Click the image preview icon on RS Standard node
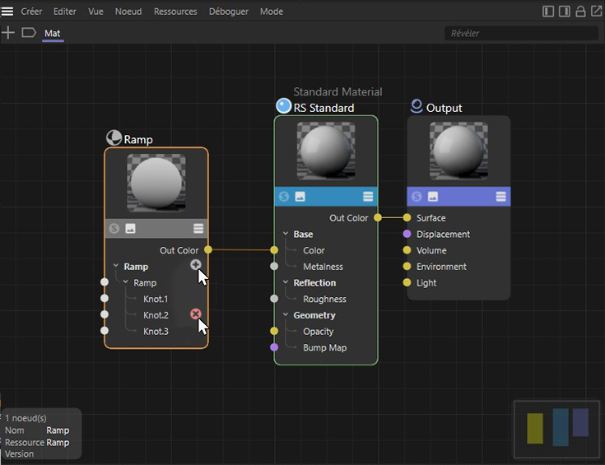Screen dimensions: 605x465 coord(300,197)
